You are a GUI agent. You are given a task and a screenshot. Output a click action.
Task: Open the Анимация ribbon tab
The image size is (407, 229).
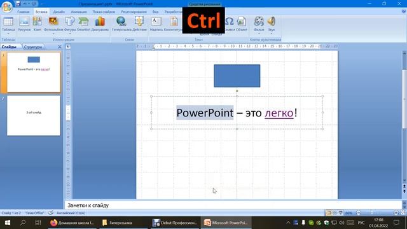point(79,11)
